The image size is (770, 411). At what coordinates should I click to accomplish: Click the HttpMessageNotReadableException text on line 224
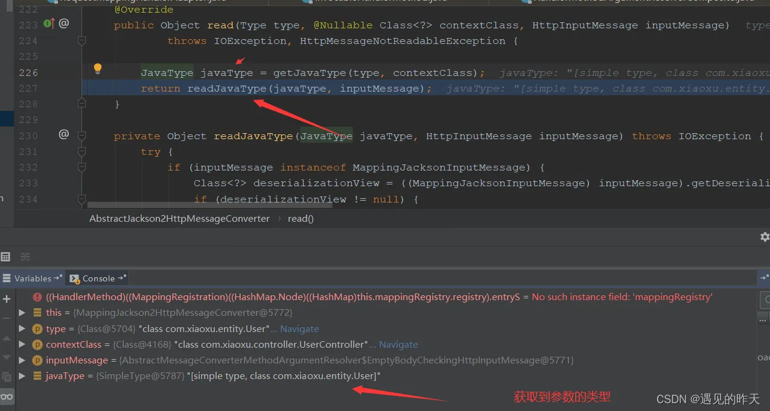coord(402,41)
